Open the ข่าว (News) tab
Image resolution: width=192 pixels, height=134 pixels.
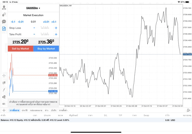(x=47, y=110)
